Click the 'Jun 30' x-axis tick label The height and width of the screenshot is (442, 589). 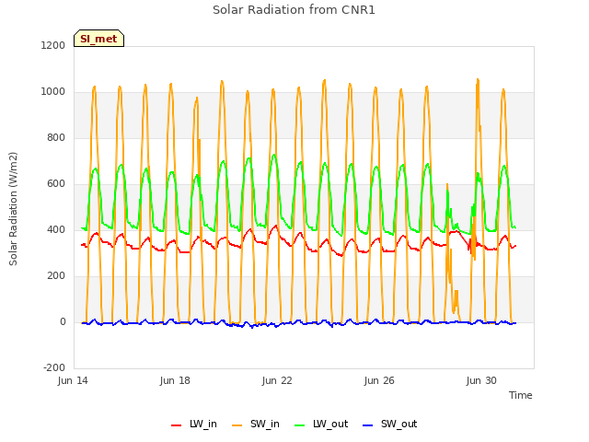pos(481,380)
